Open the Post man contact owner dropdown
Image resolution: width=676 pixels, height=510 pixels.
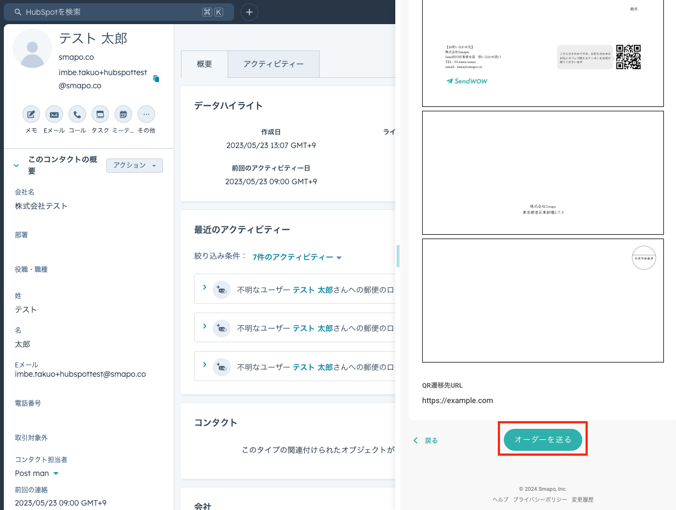[37, 473]
